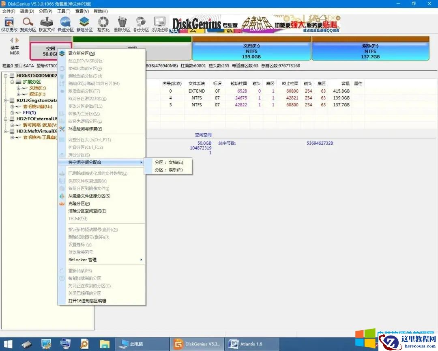Select HD0:ST500DM002 disk in tree
This screenshot has width=438, height=351.
36,76
